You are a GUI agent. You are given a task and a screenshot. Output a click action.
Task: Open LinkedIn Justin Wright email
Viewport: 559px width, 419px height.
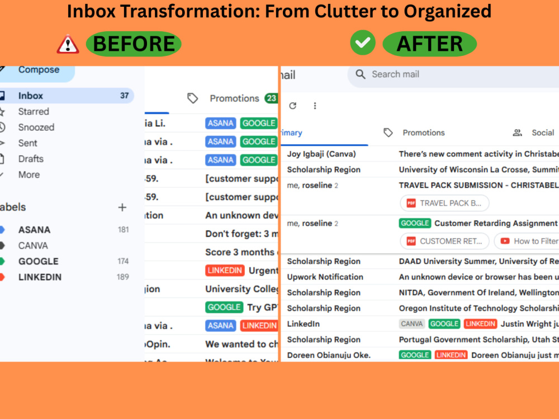(x=420, y=324)
